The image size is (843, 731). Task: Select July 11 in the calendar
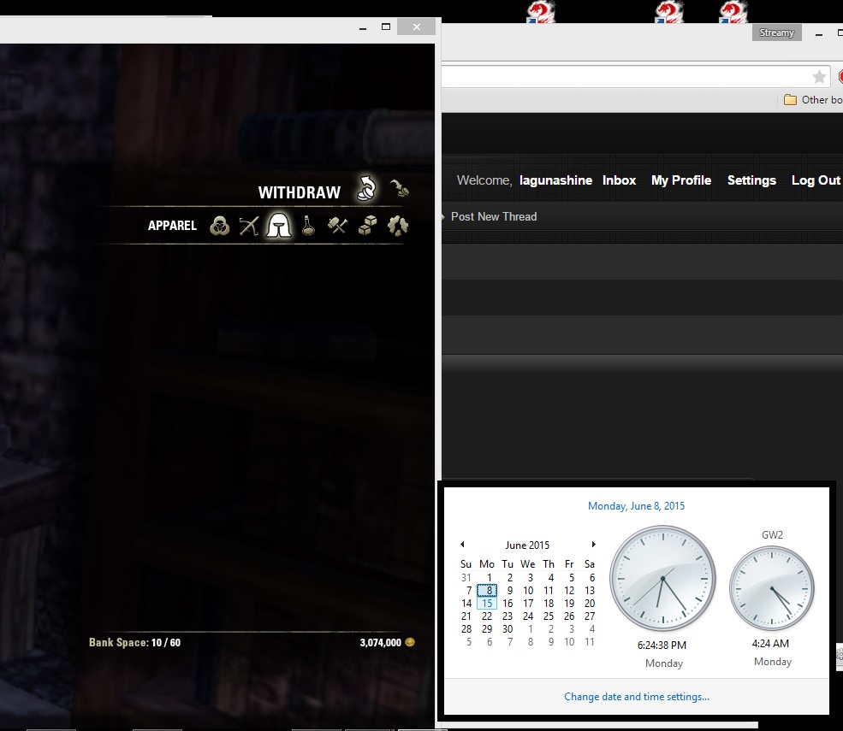tap(589, 642)
